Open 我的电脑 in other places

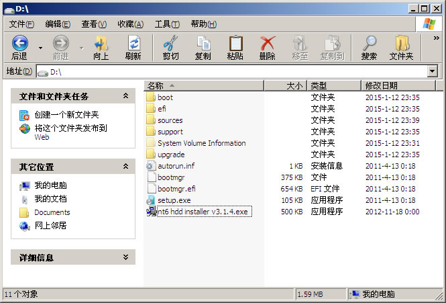[x=50, y=185]
